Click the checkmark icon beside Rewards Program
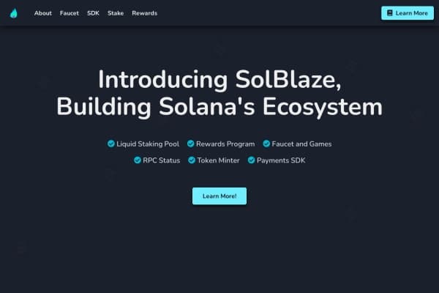 [190, 144]
